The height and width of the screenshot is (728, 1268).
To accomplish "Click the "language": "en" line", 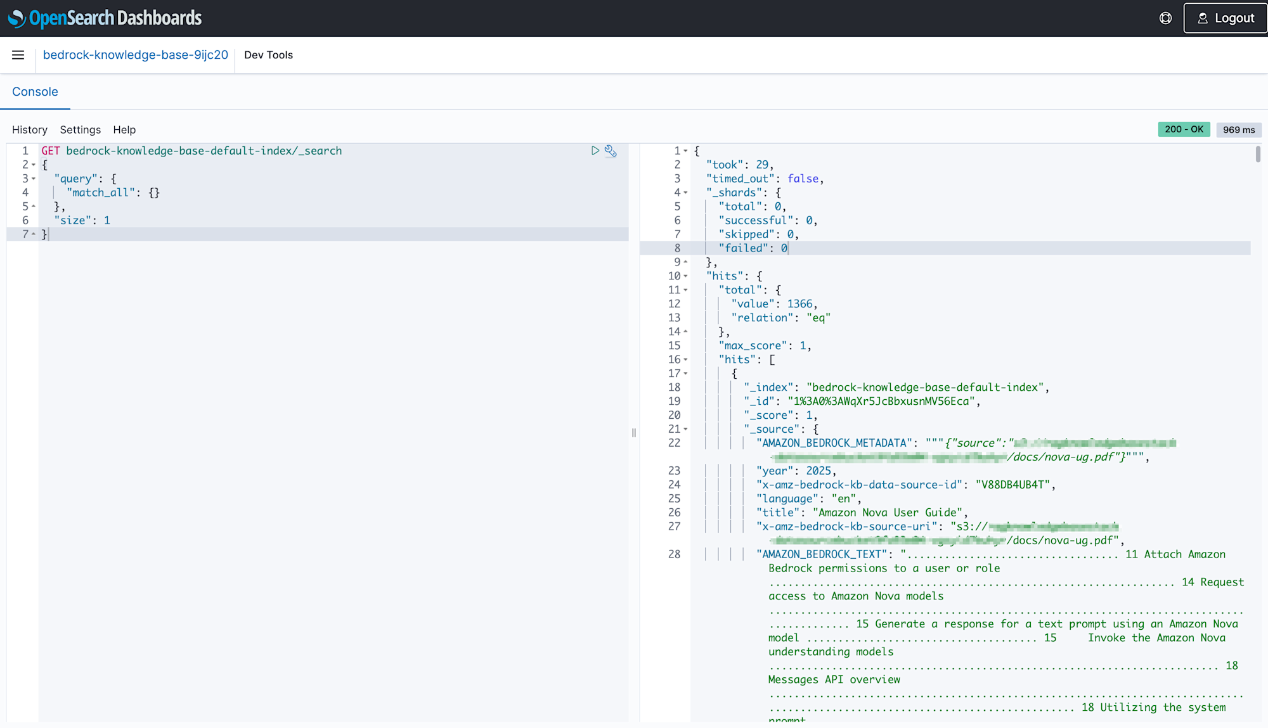I will click(x=808, y=499).
